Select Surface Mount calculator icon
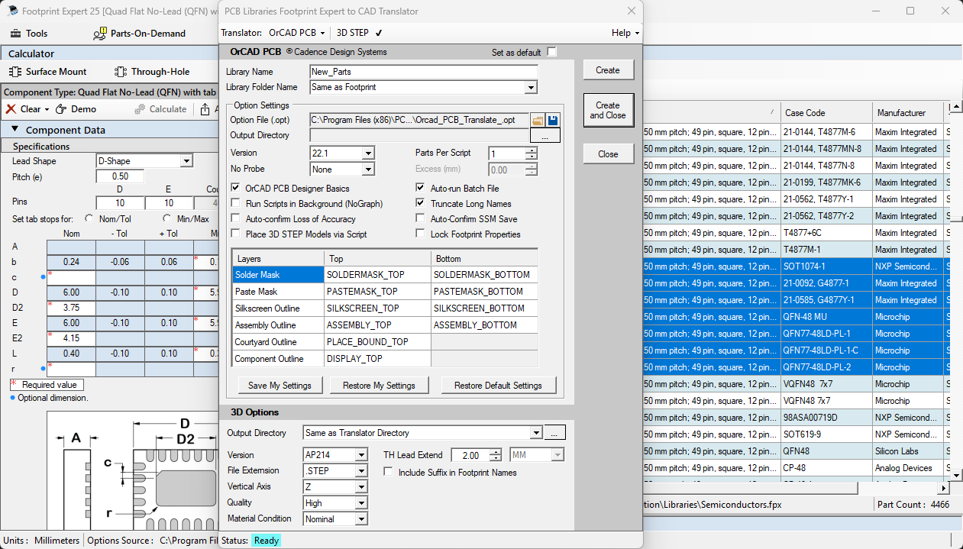The height and width of the screenshot is (549, 963). (x=15, y=72)
